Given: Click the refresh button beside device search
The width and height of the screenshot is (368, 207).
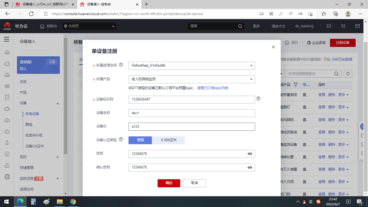Looking at the screenshot, I should click(x=348, y=74).
